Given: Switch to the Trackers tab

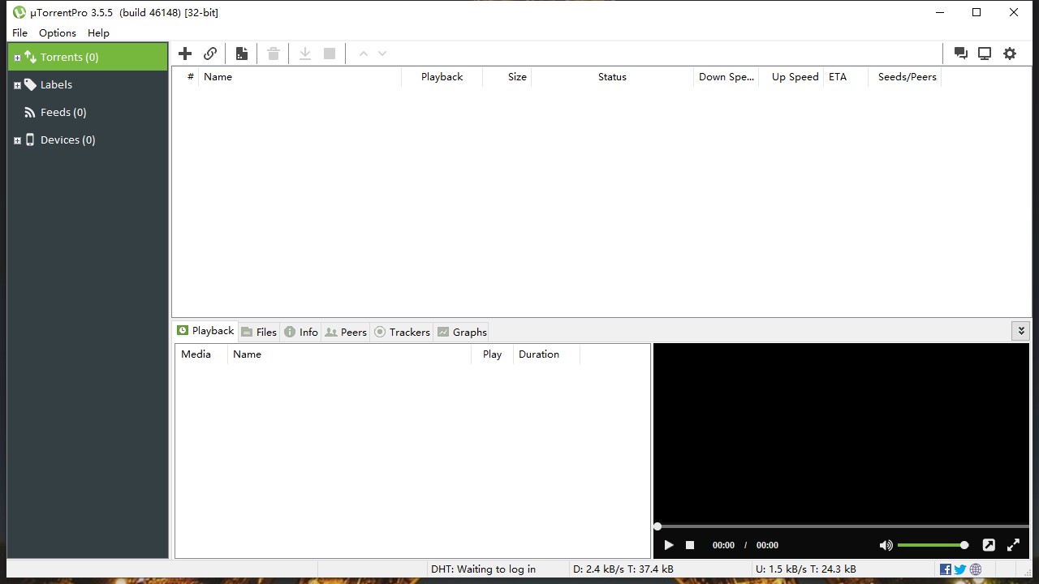Looking at the screenshot, I should click(x=402, y=332).
